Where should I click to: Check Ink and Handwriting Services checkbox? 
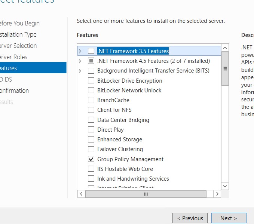(91, 179)
